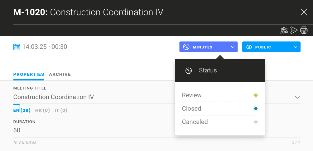This screenshot has width=313, height=151.
Task: Click the printer icon
Action: [304, 30]
